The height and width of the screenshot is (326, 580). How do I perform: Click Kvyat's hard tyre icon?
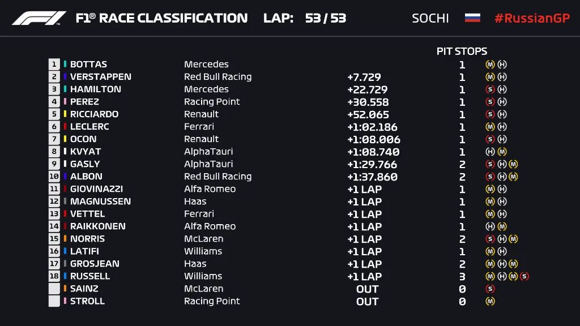[x=490, y=152]
